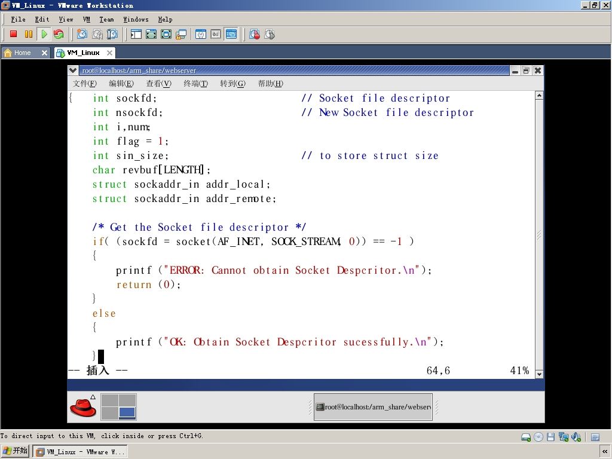Click the terminal title bar text
The image size is (612, 459).
point(139,71)
